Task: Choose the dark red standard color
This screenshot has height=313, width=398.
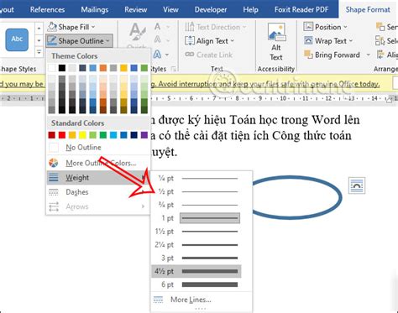Action: (x=52, y=135)
